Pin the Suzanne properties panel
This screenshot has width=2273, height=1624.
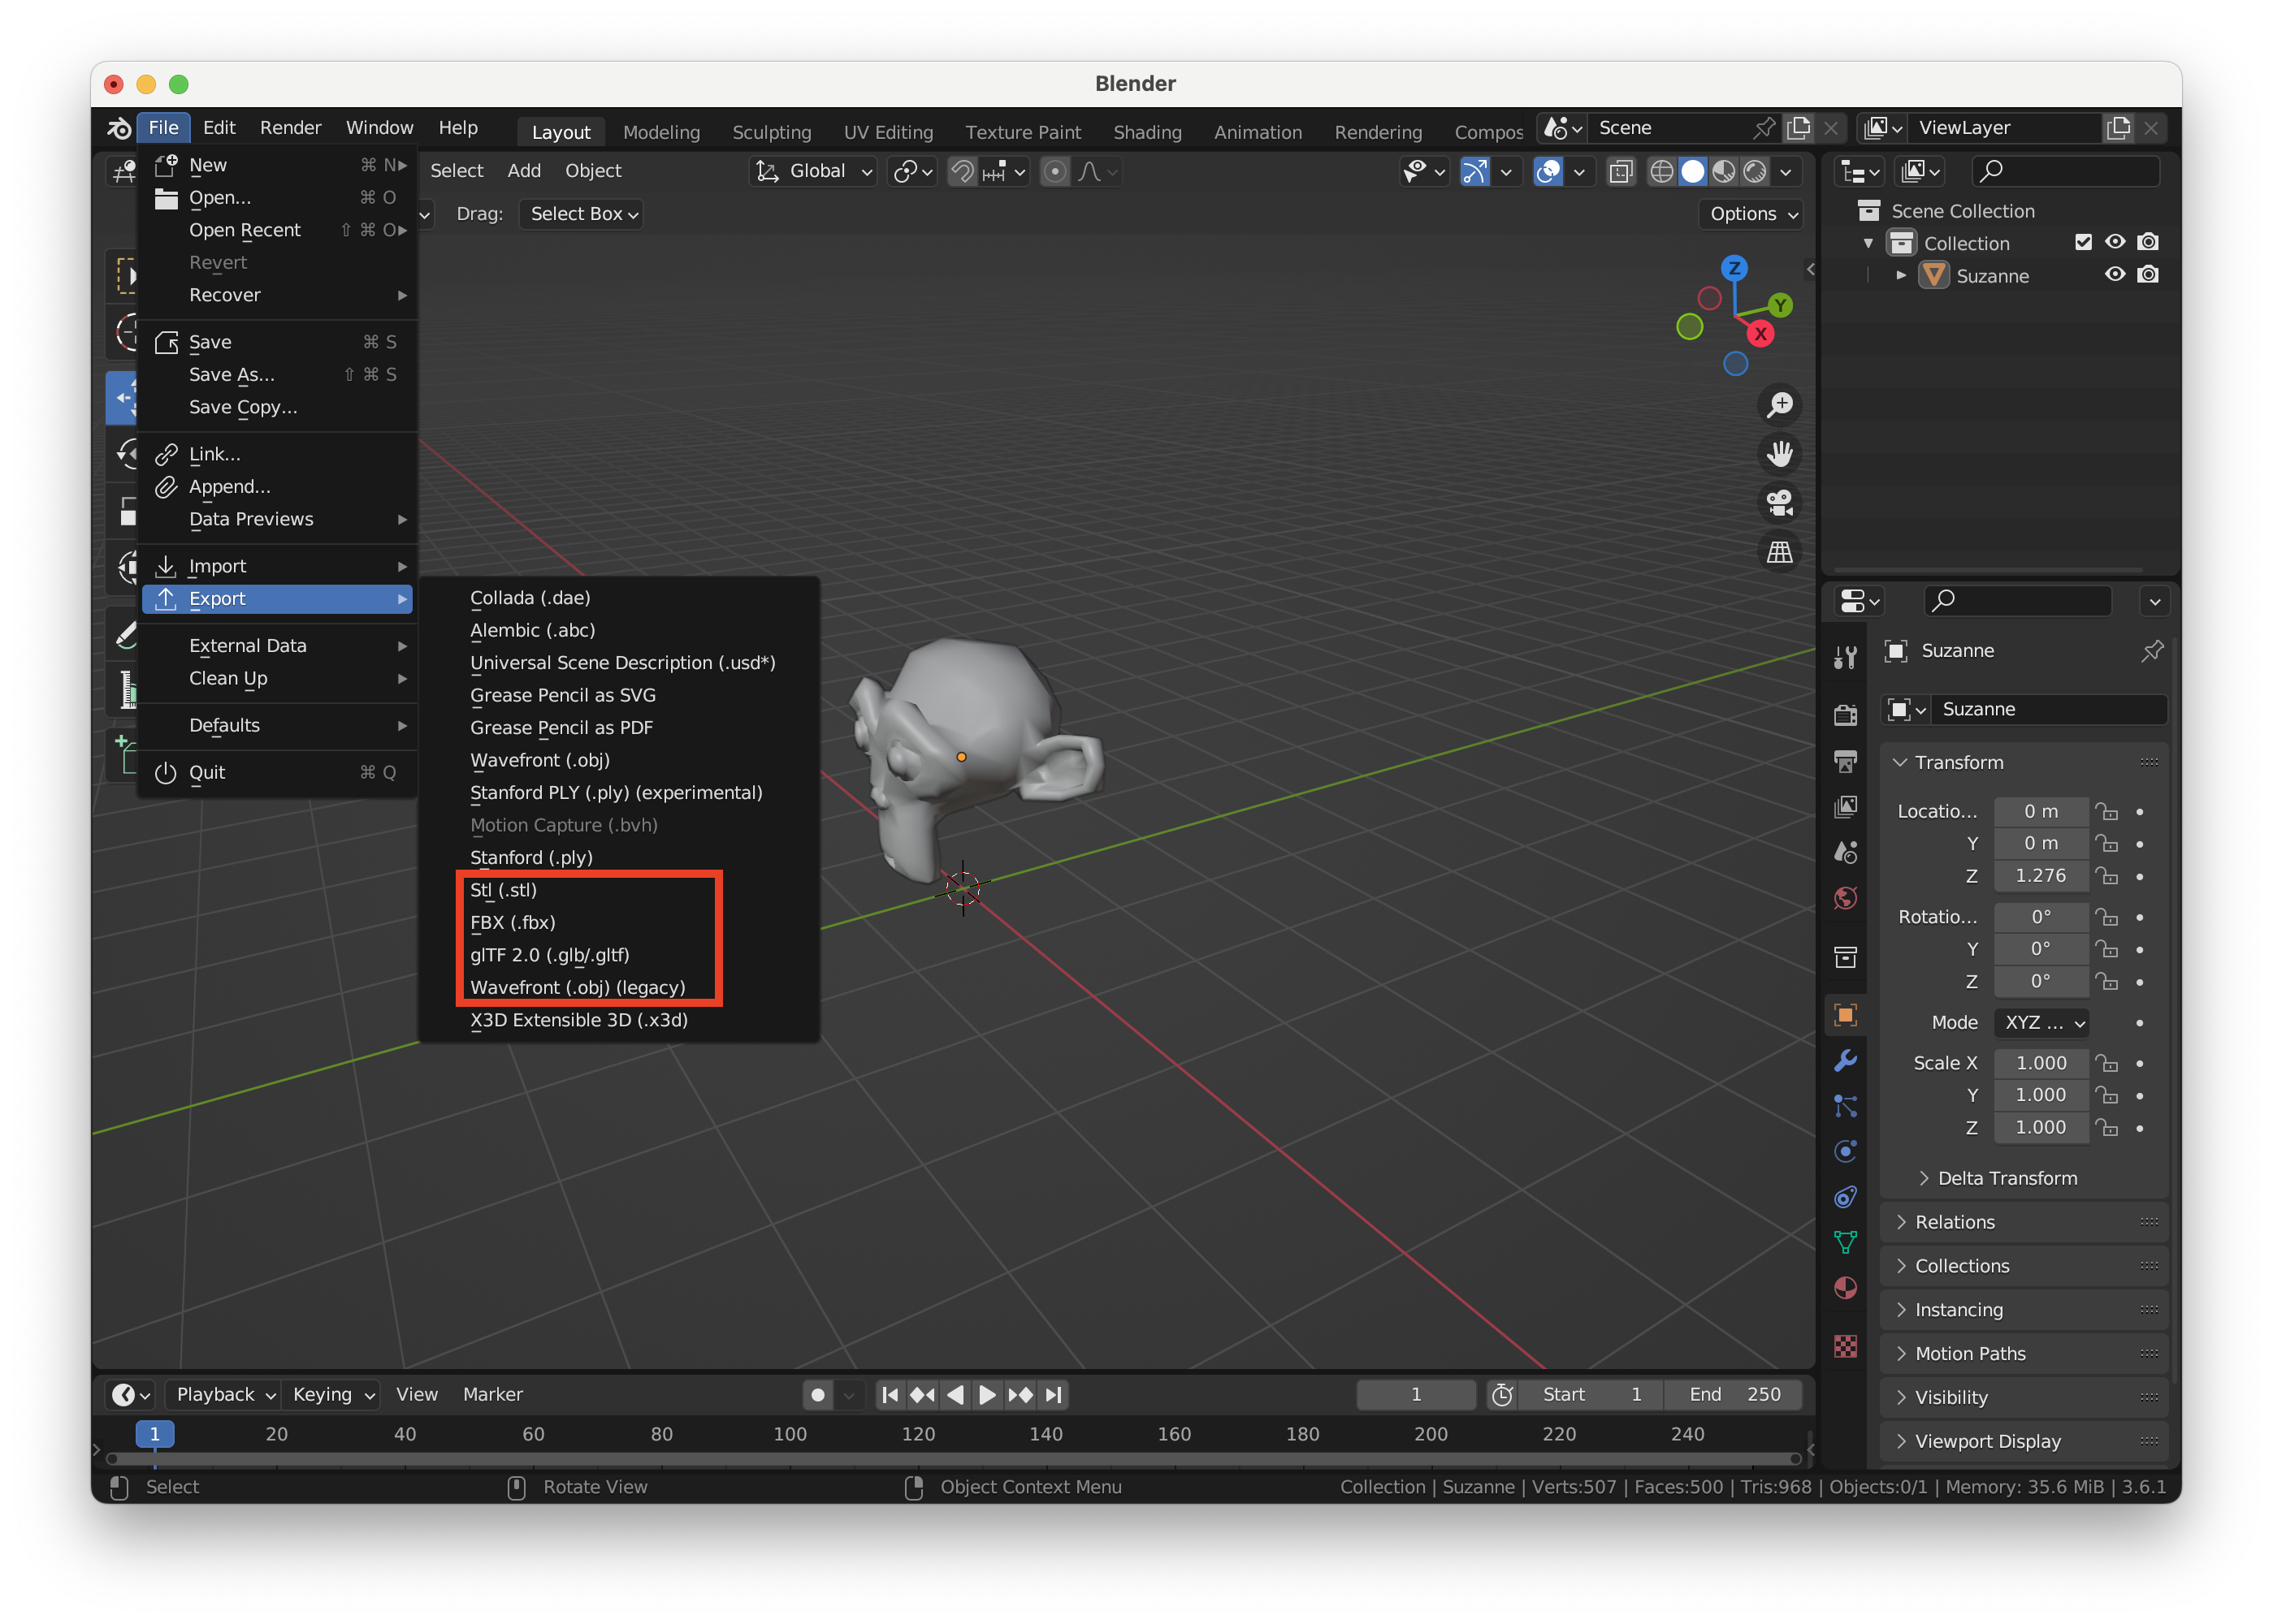point(2151,651)
